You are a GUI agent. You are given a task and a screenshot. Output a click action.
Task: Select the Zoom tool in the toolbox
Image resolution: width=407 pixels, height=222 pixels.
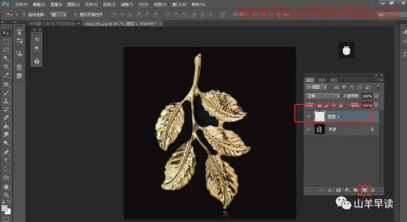(6, 195)
